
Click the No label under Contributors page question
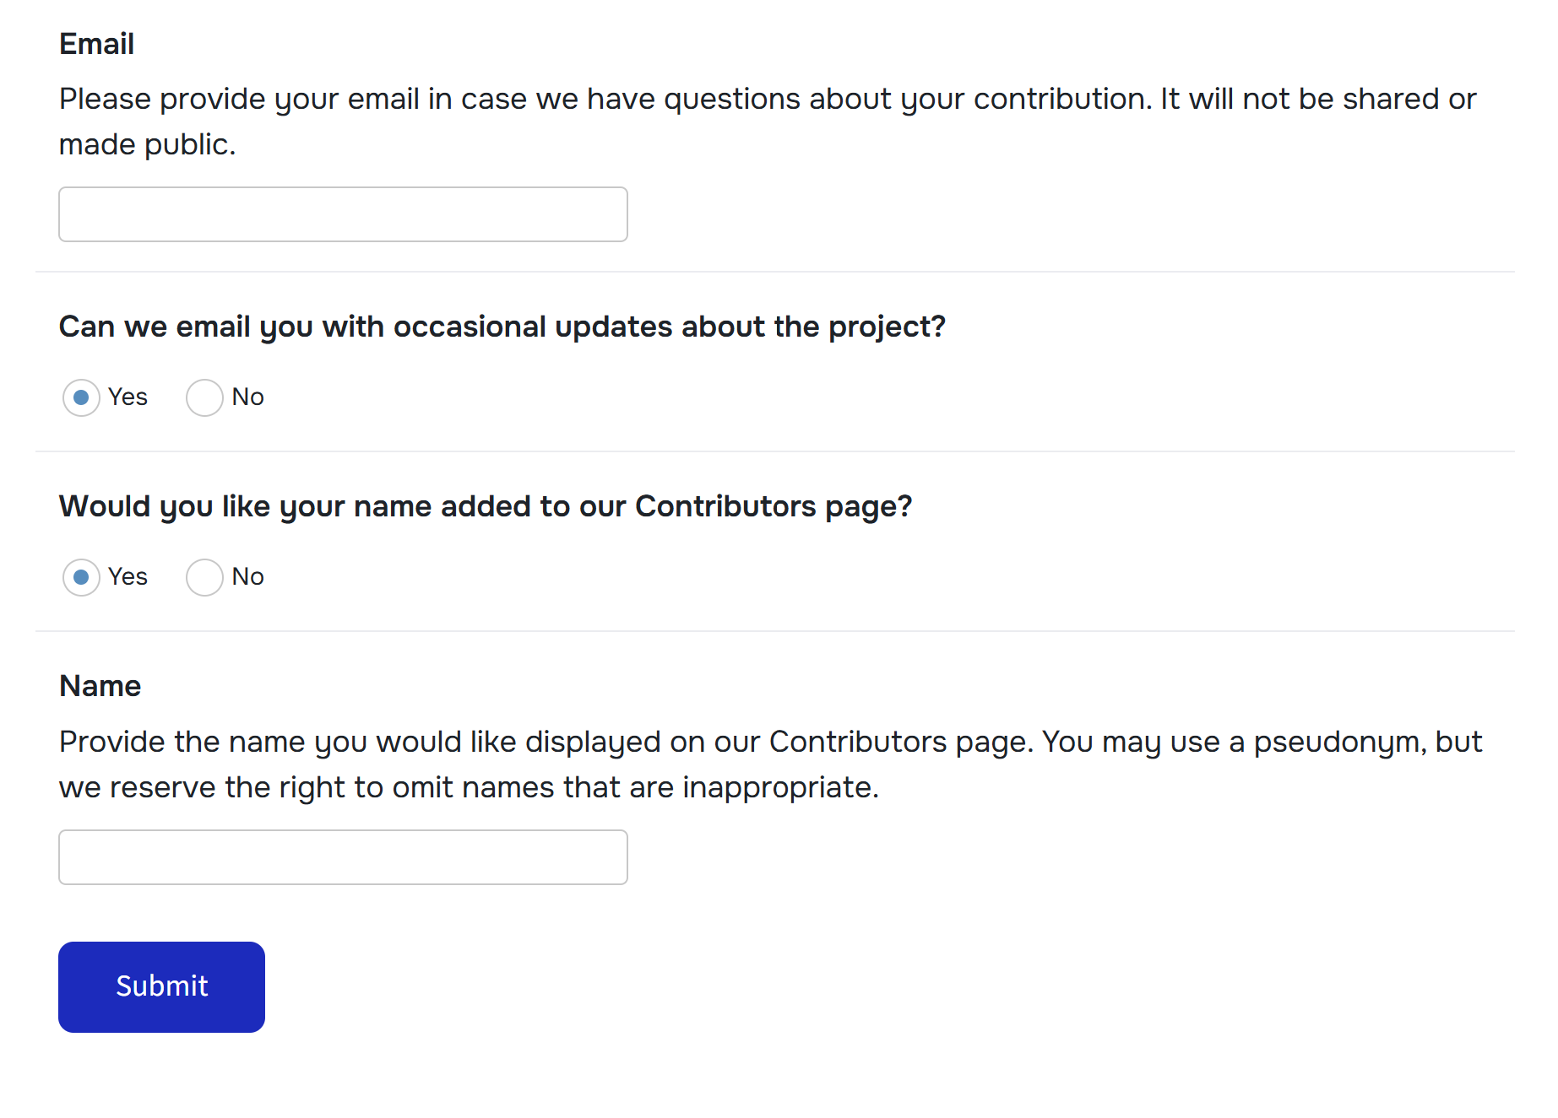click(x=248, y=577)
